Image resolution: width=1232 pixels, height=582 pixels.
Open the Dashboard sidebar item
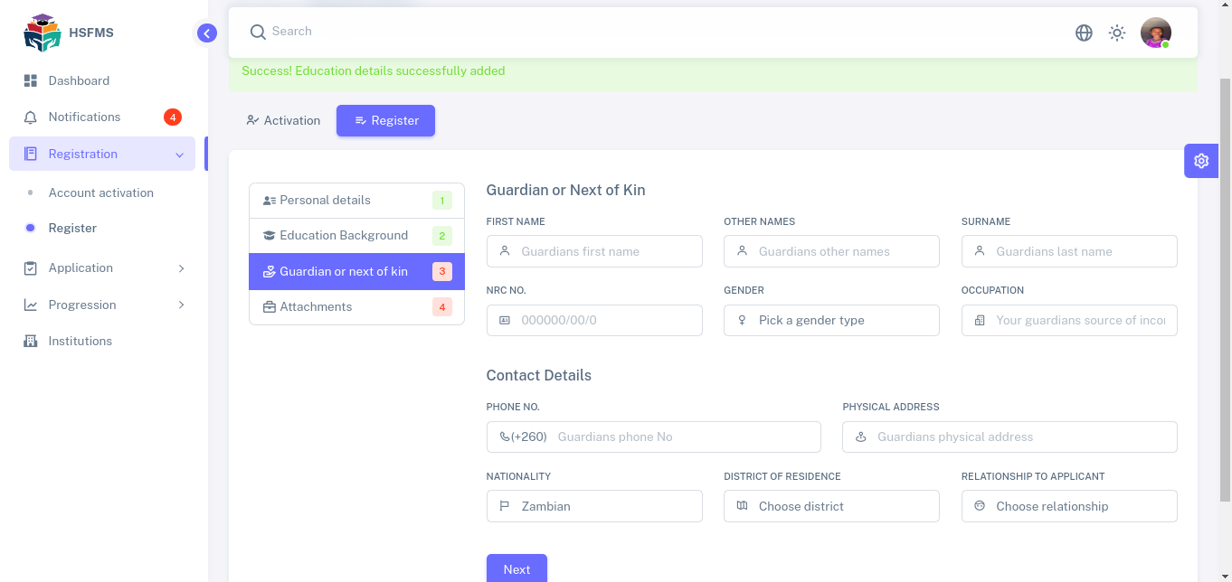(79, 81)
